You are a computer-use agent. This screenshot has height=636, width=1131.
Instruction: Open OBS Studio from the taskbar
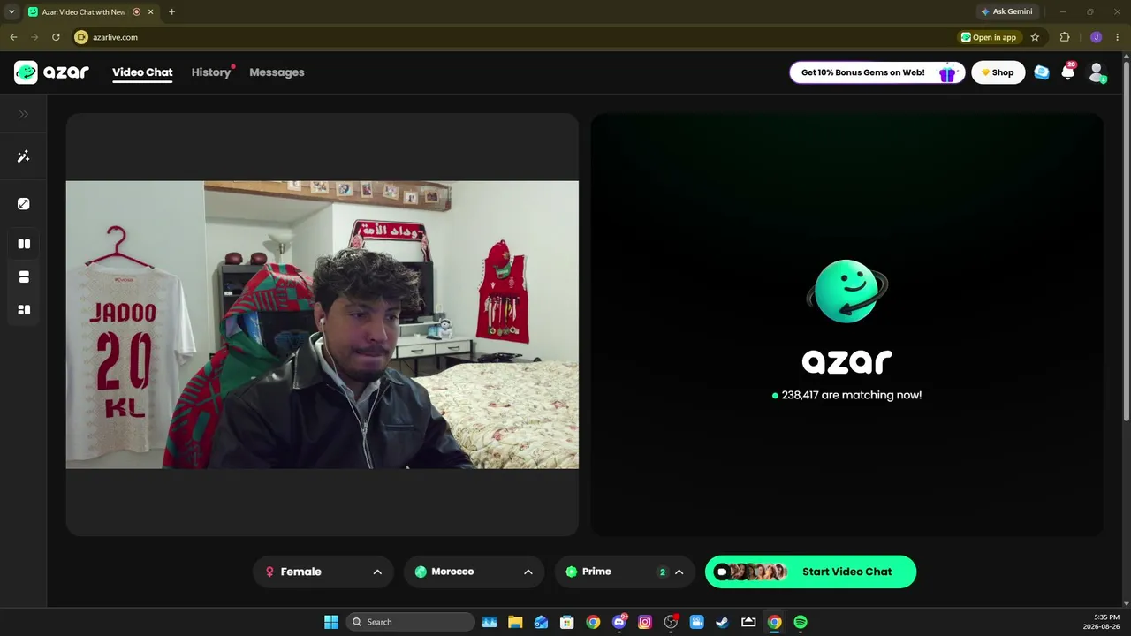671,622
